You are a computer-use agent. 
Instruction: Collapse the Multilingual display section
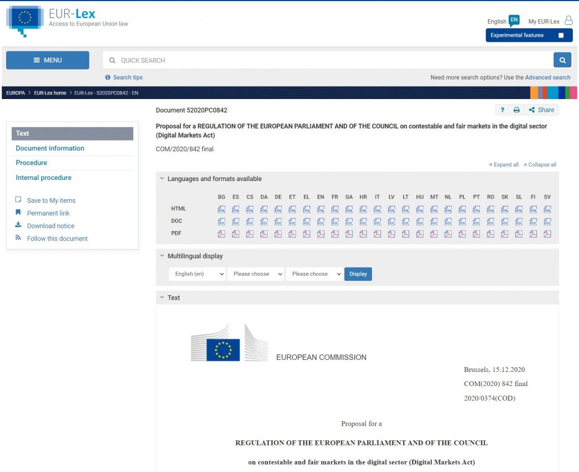point(162,256)
